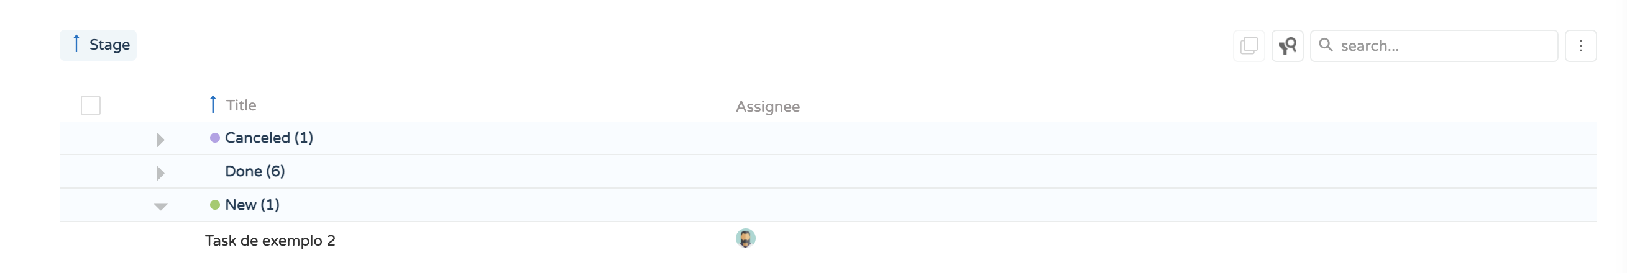Open the task 'Task de exemplo 2'

click(270, 240)
